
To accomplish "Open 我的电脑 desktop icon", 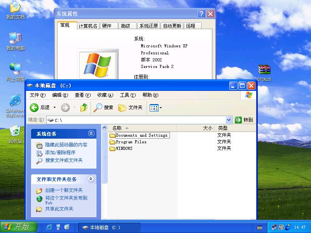I will (15, 41).
